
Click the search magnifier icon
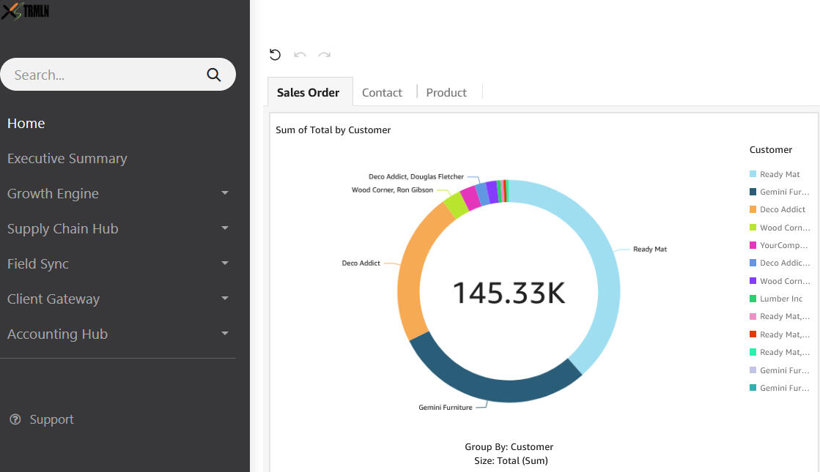point(214,75)
